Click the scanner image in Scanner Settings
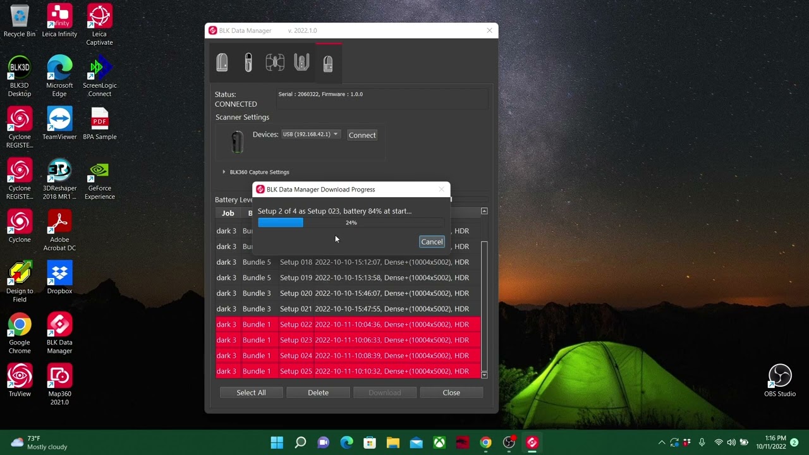Viewport: 809px width, 455px height. [x=237, y=142]
